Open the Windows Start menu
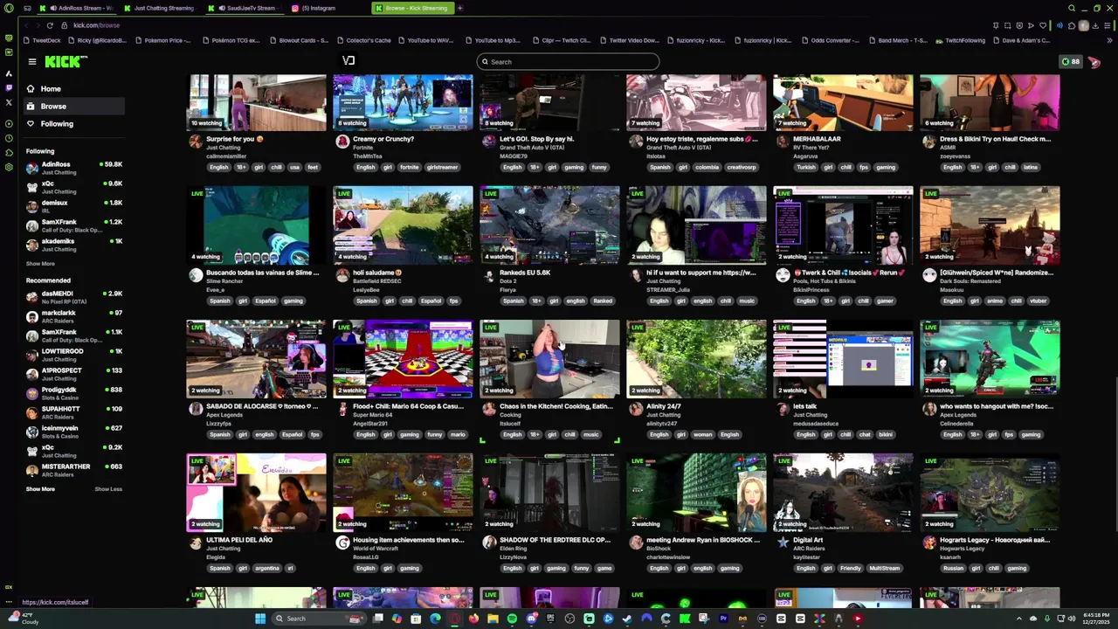Image resolution: width=1118 pixels, height=629 pixels. pos(259,619)
